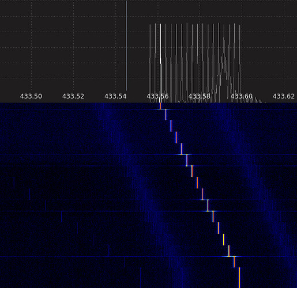Screen dimensions: 297x288
Task: Click the 433.60 frequency axis label
Action: 242,96
